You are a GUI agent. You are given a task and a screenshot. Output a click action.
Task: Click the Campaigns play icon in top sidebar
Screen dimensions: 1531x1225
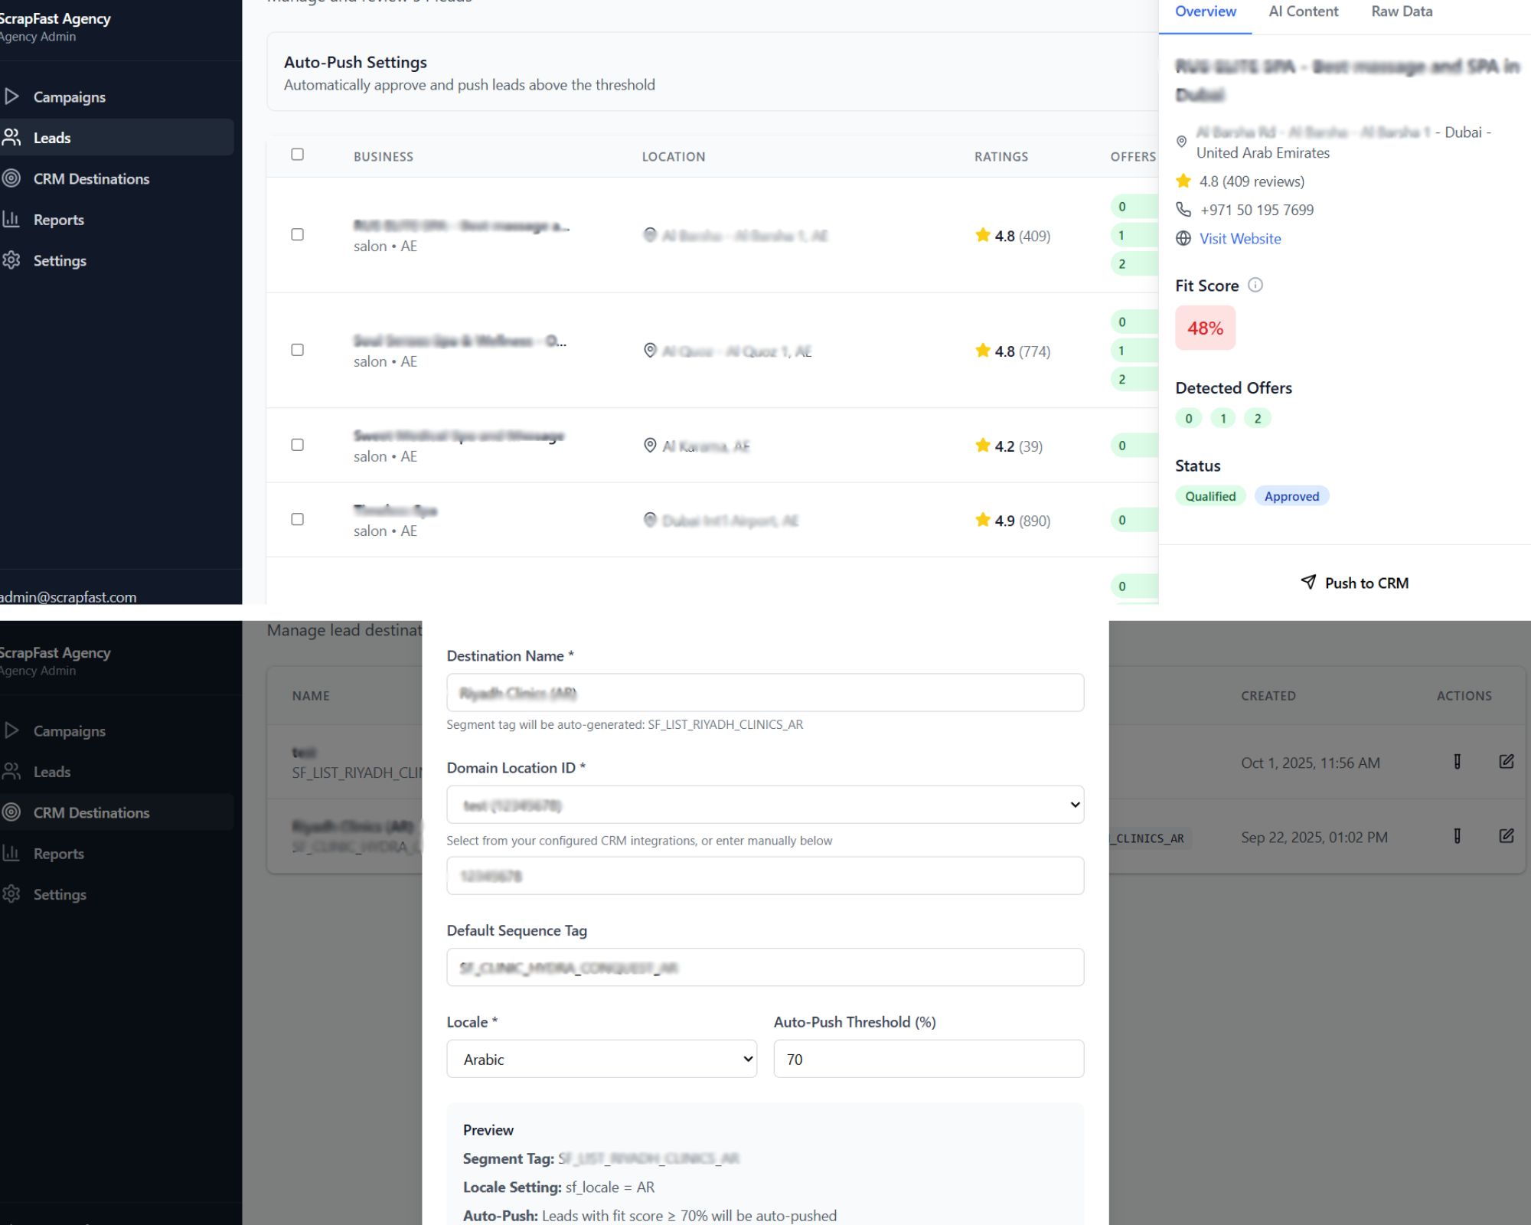tap(11, 96)
